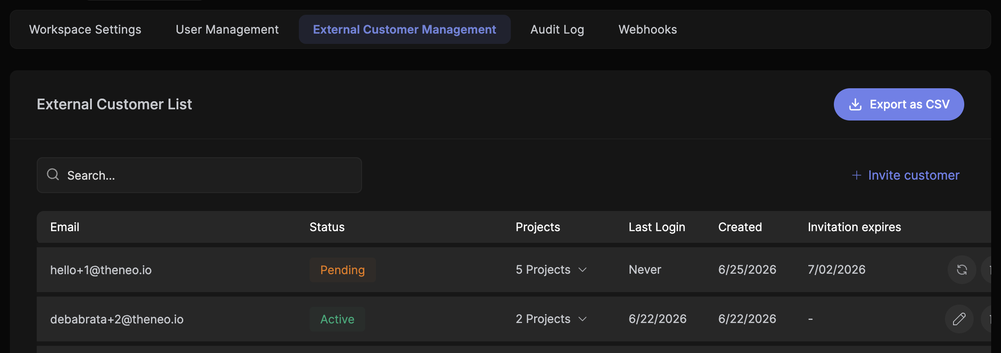Click the External Customer List heading
The image size is (1001, 353).
[114, 104]
